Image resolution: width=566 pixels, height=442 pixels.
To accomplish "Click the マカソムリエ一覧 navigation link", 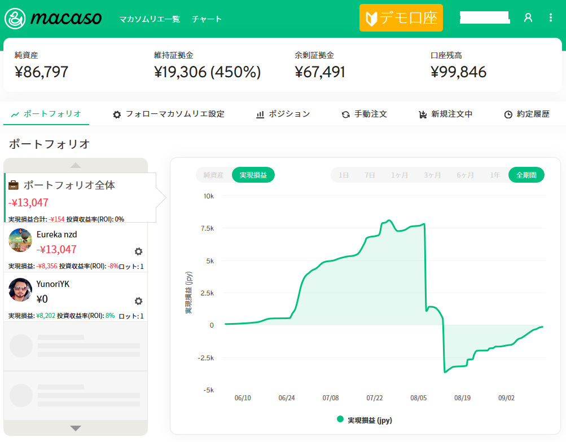I will click(149, 19).
